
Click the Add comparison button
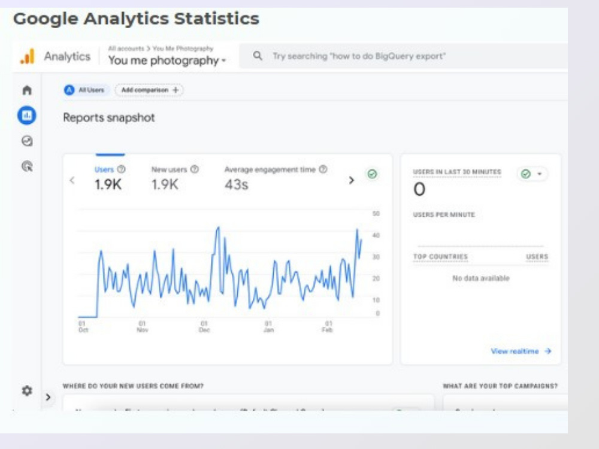(149, 90)
